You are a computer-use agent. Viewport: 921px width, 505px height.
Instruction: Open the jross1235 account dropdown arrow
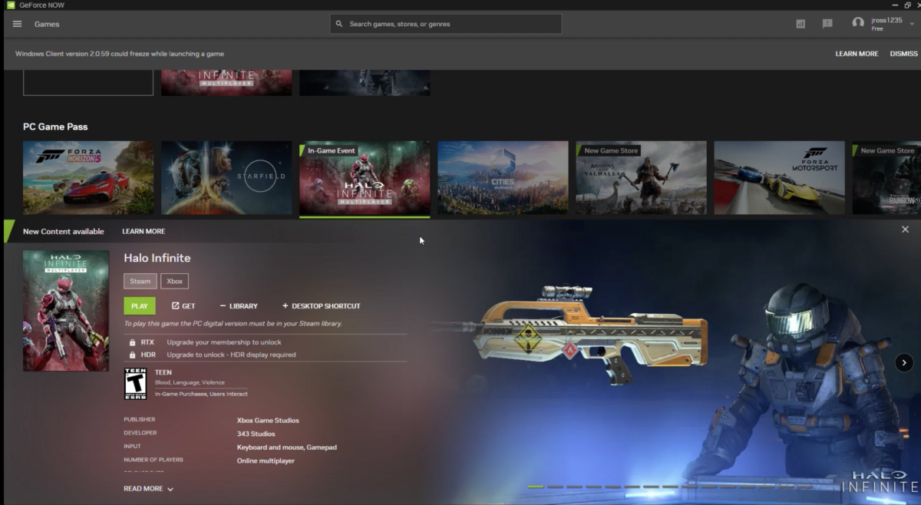click(x=913, y=24)
